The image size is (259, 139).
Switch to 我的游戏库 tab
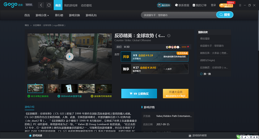[71, 5]
